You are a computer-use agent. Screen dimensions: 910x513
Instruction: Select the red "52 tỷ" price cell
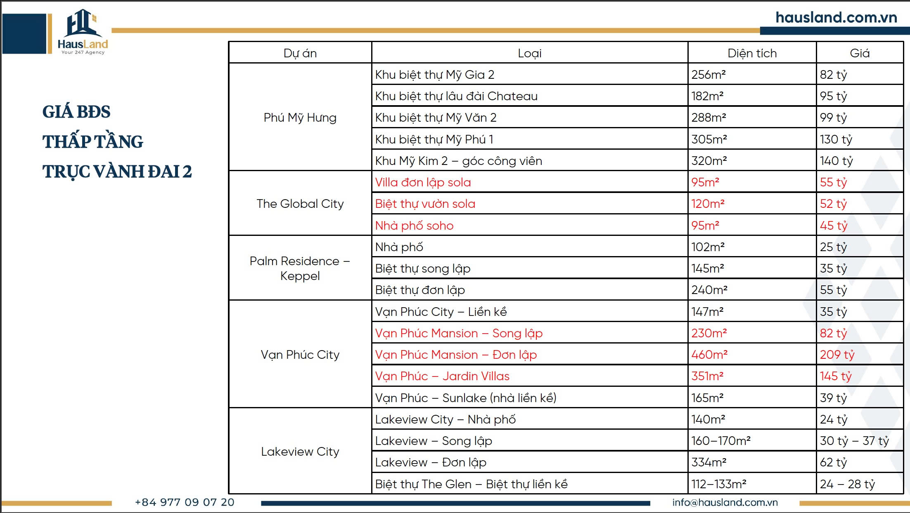[860, 203]
